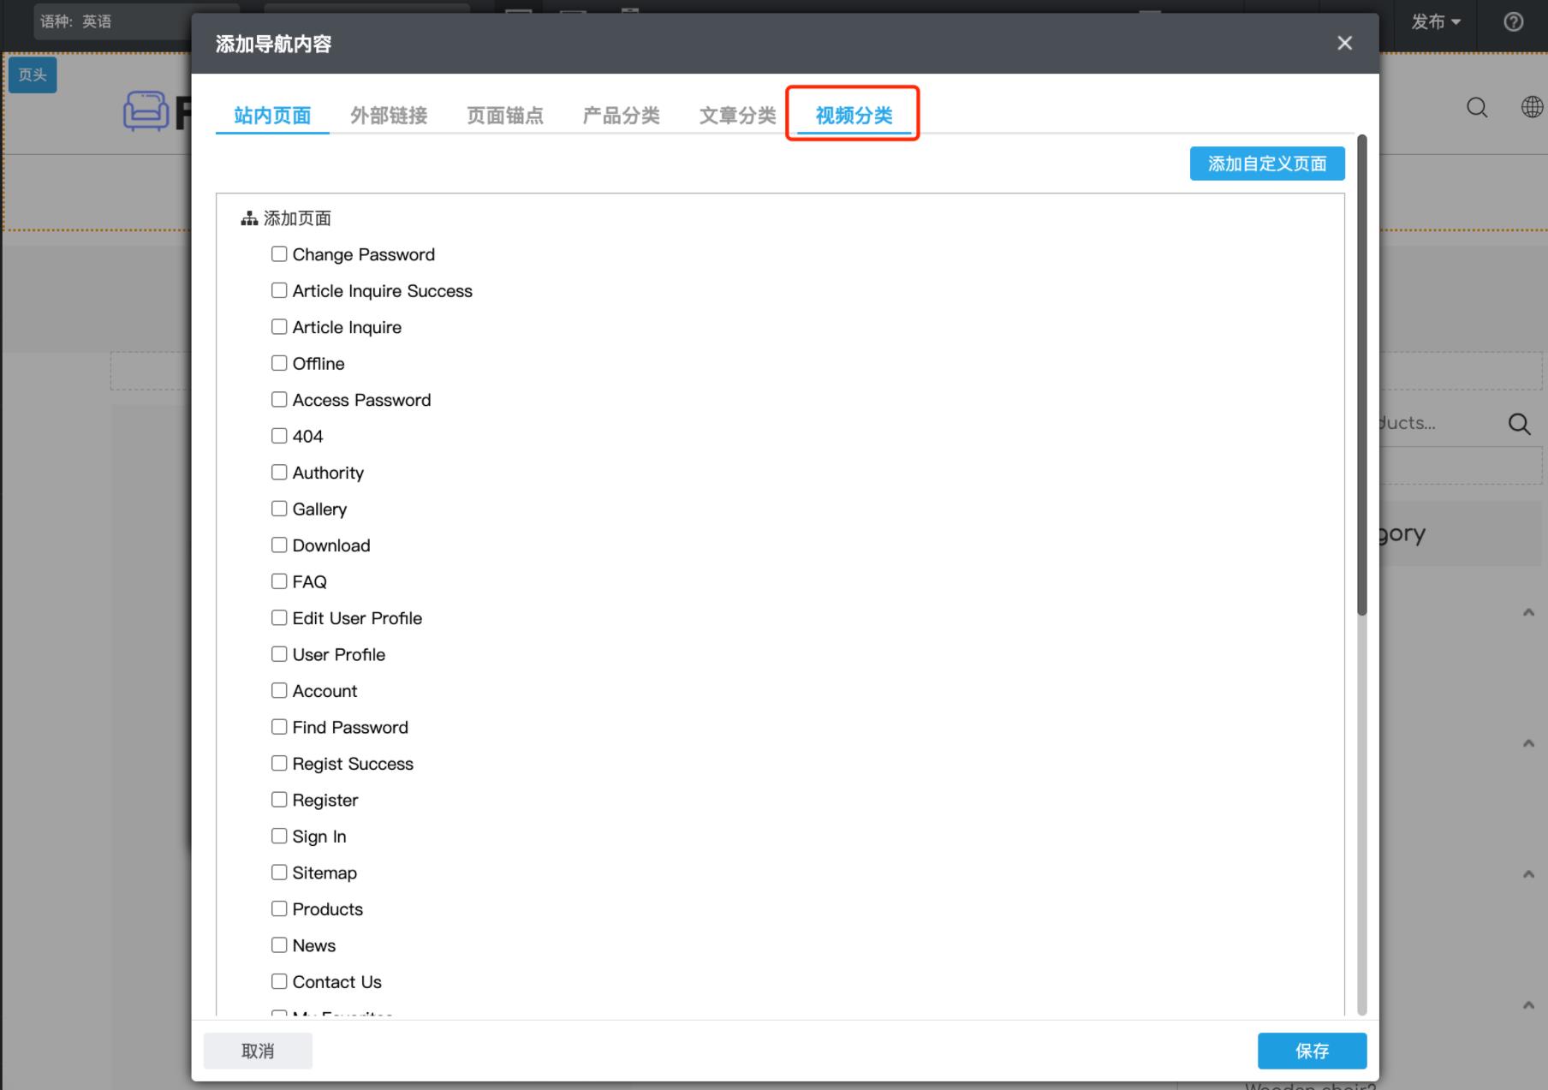Collapse a section with the right-side chevron
Image resolution: width=1548 pixels, height=1090 pixels.
1528,611
